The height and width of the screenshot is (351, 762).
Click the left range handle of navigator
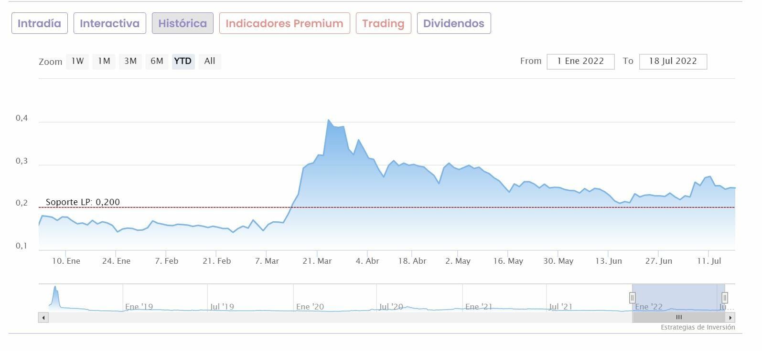632,298
